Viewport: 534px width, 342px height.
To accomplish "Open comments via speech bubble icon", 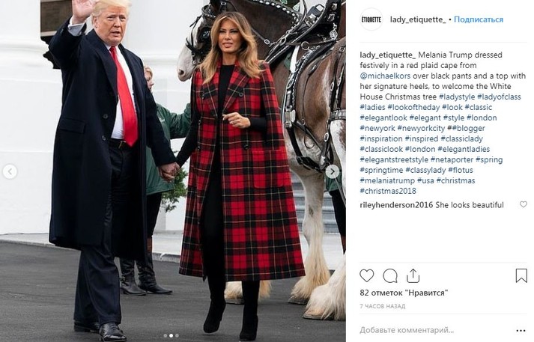I will point(390,275).
